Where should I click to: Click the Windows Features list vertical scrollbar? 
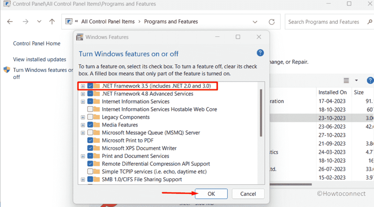(261, 113)
